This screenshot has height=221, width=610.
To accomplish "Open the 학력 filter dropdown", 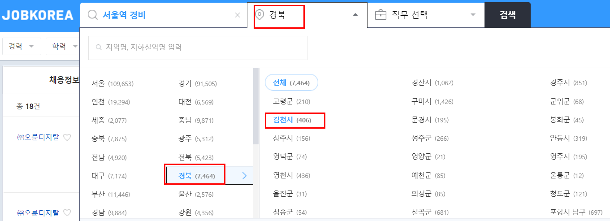I will 63,46.
